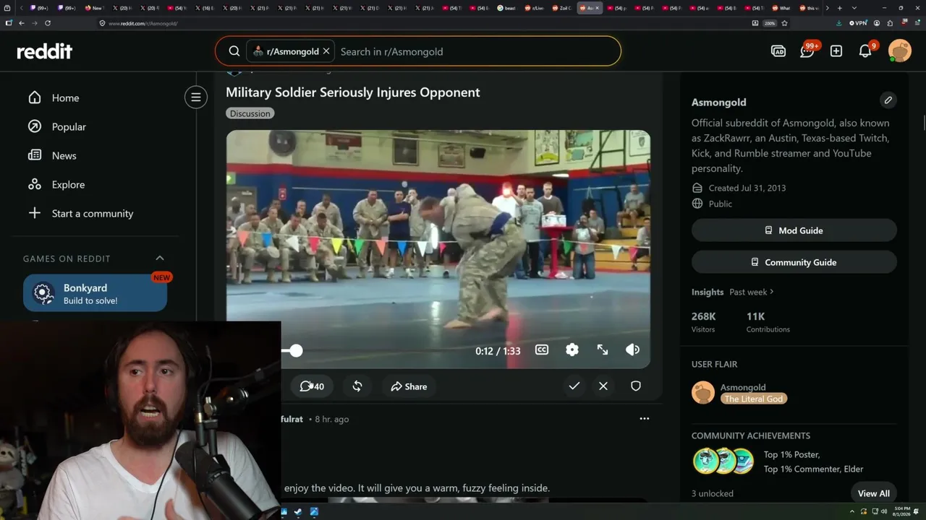Open the Reddit advertise icon
Image resolution: width=926 pixels, height=520 pixels.
(x=778, y=51)
